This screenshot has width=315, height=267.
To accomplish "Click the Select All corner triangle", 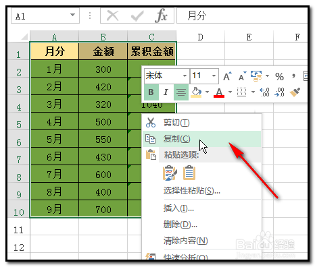I will (x=24, y=36).
